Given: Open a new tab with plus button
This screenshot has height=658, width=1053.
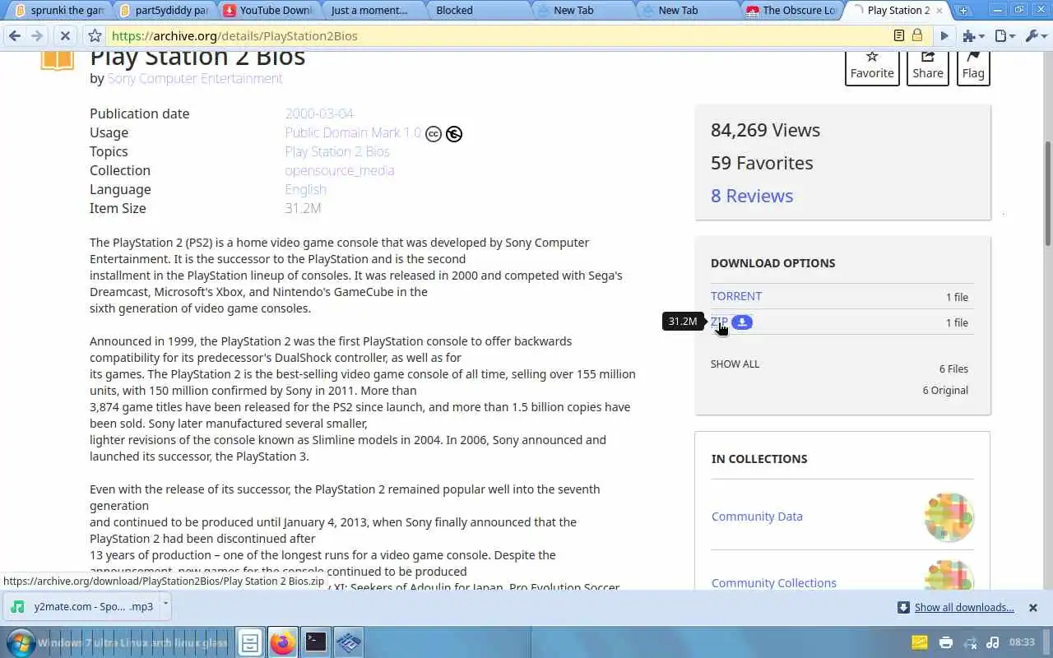Looking at the screenshot, I should (963, 11).
